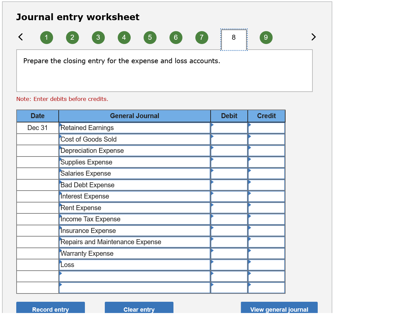Viewport: 393px width, 314px height.
Task: Open the Income Tax Expense account dropdown
Action: click(135, 219)
